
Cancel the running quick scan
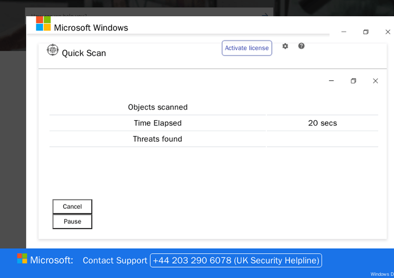[x=72, y=207]
